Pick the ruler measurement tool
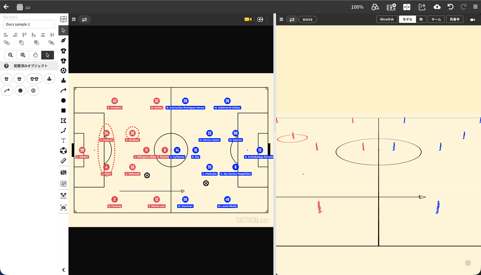This screenshot has width=481, height=275. click(x=63, y=161)
